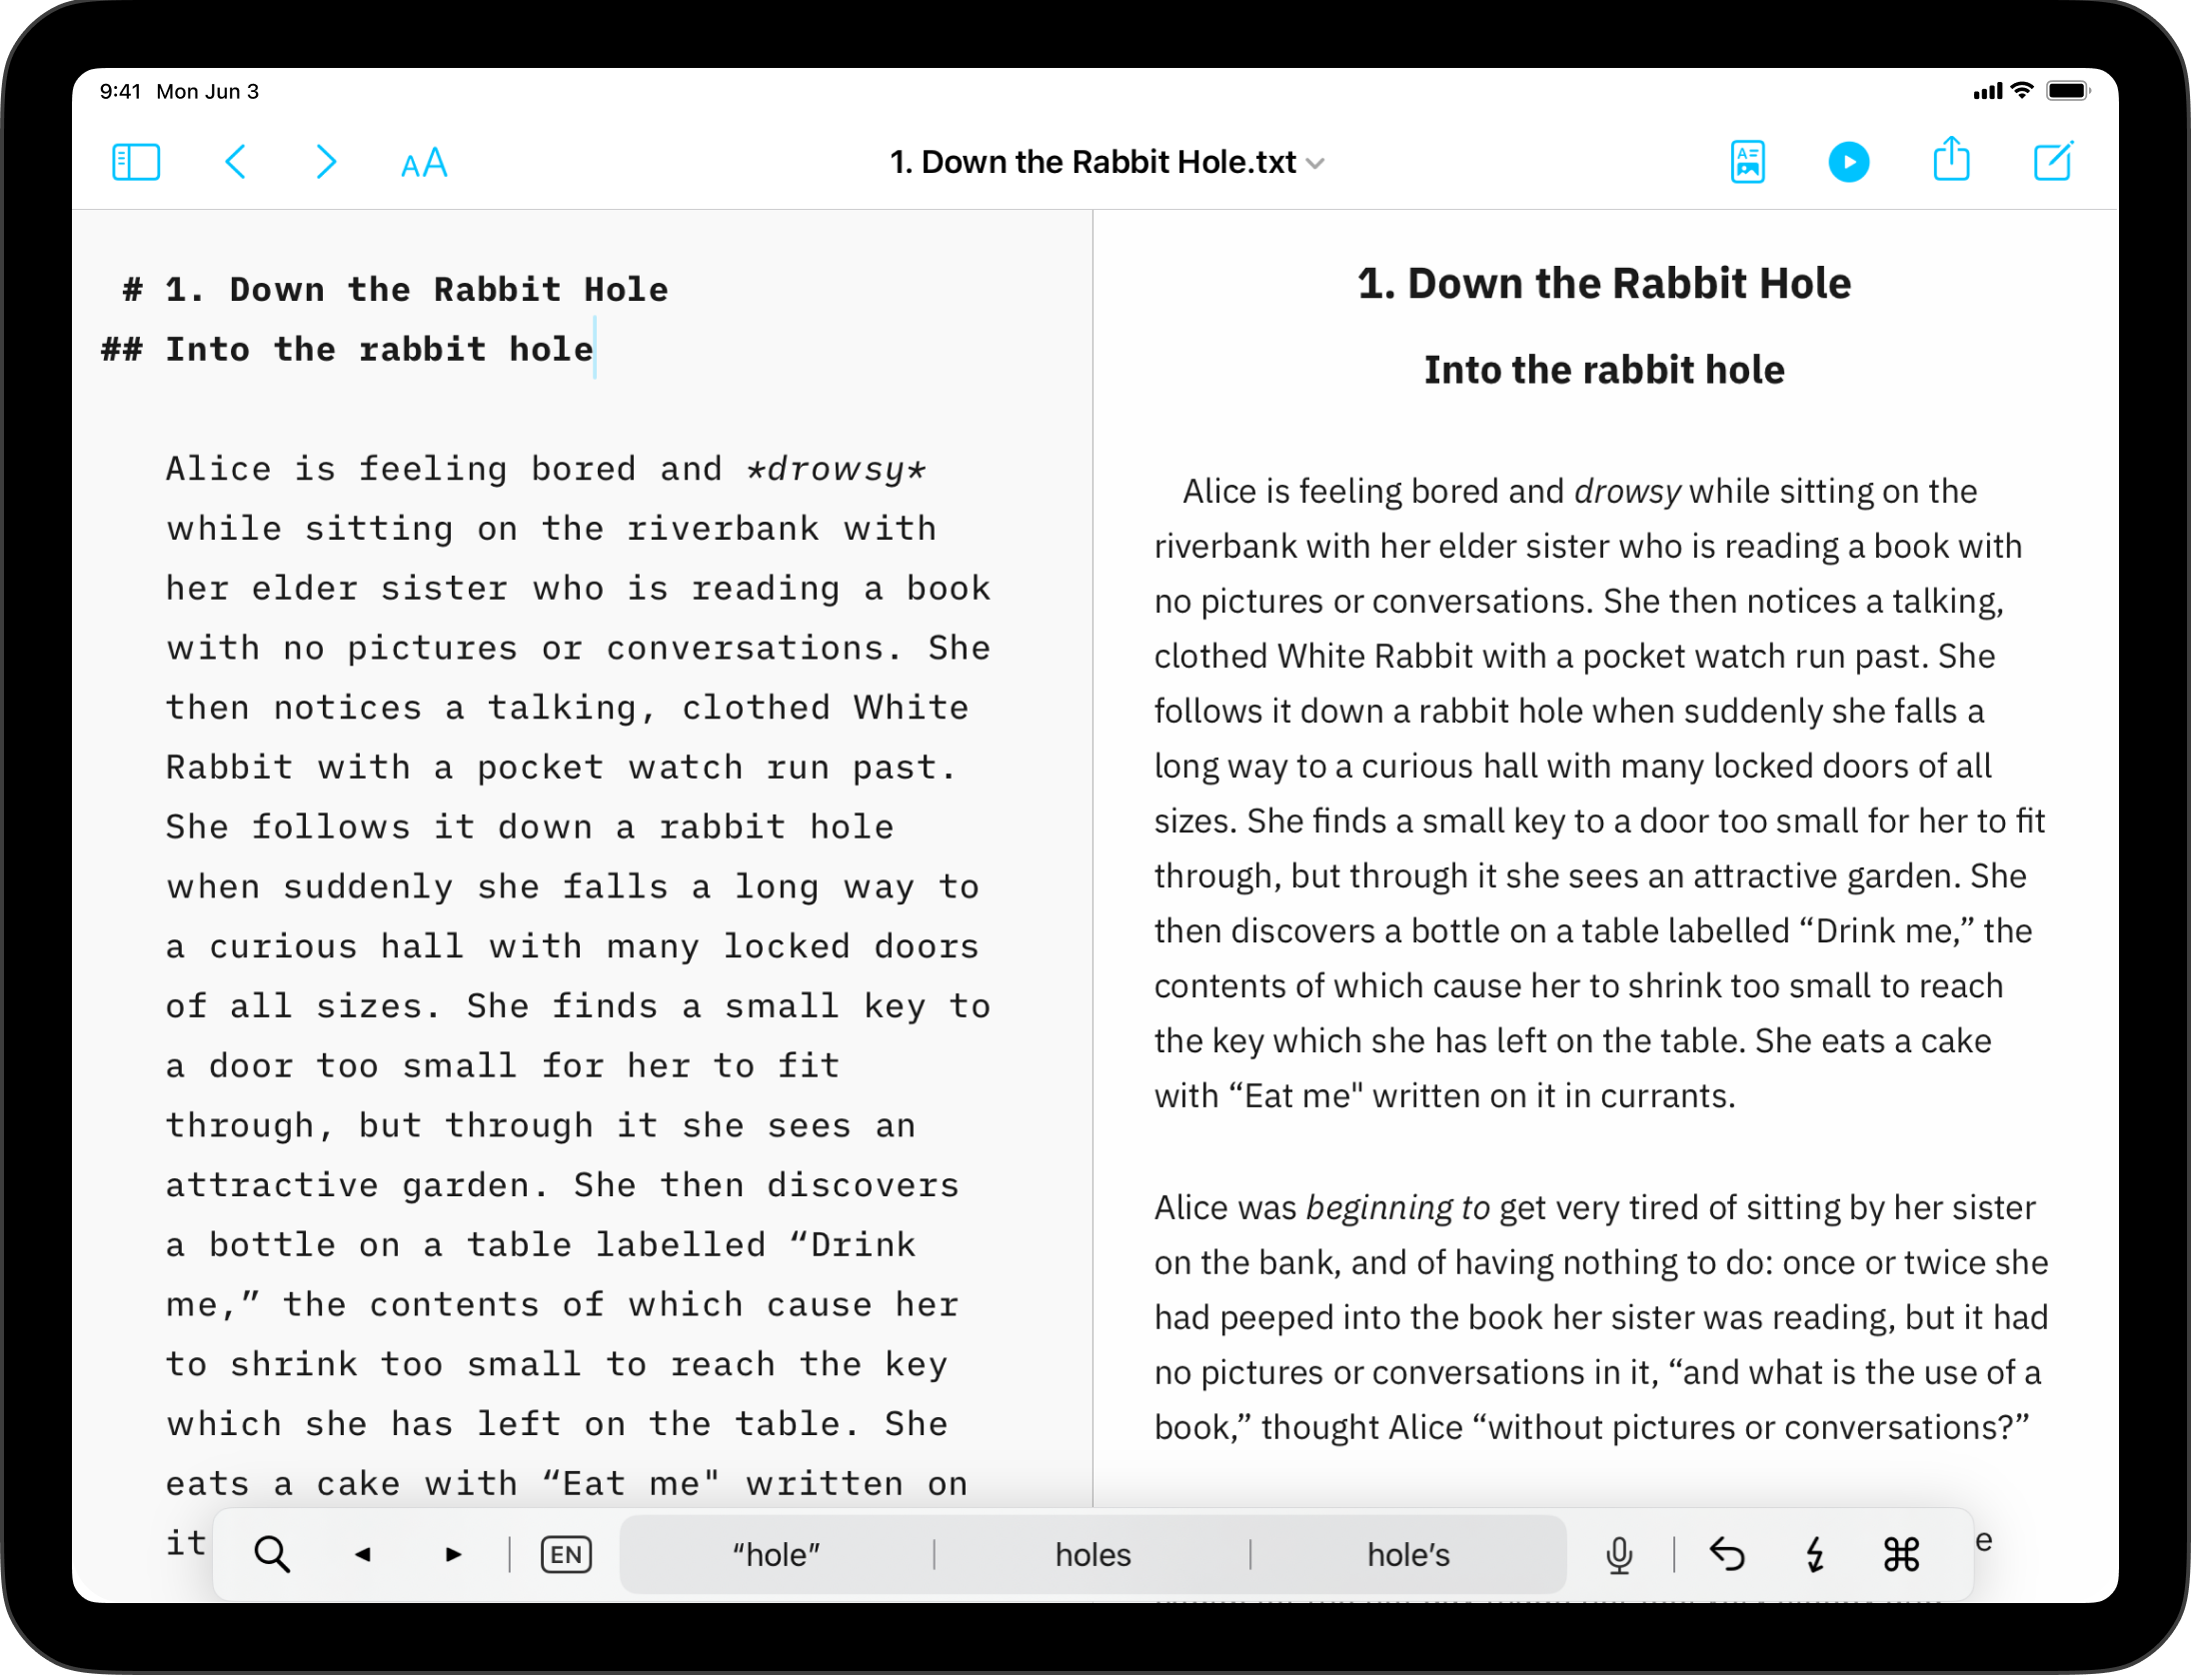Toggle the preview layout icon
2191x1679 pixels.
(1748, 162)
